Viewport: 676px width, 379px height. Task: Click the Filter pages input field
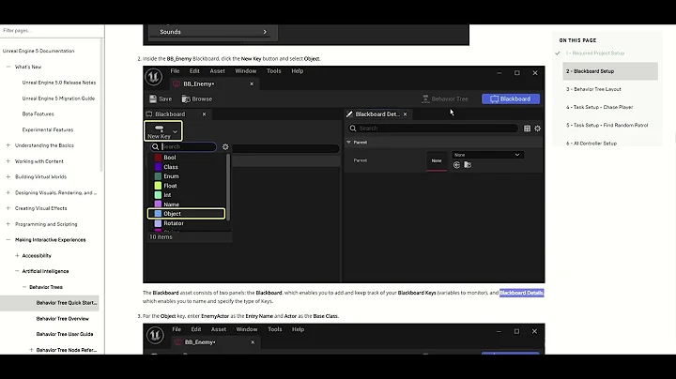52,31
